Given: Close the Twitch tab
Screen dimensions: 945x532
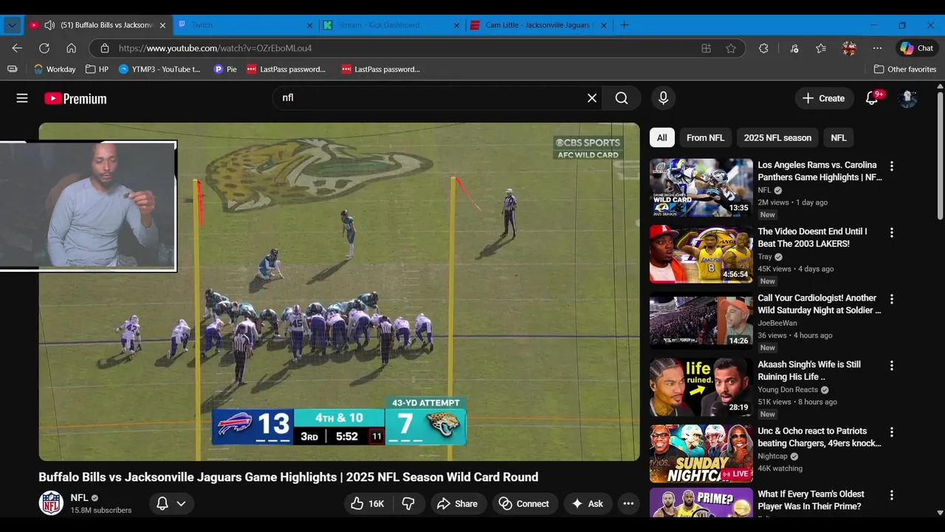Looking at the screenshot, I should 310,25.
